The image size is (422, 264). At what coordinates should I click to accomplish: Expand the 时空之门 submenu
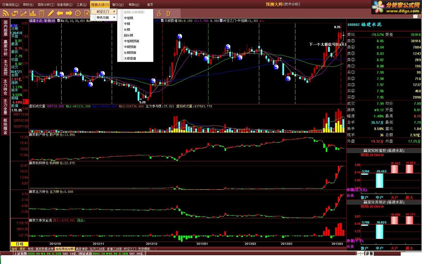(x=104, y=12)
